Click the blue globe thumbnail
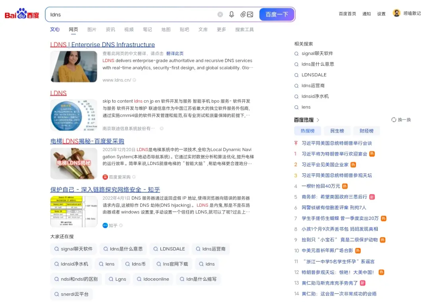 [x=74, y=115]
